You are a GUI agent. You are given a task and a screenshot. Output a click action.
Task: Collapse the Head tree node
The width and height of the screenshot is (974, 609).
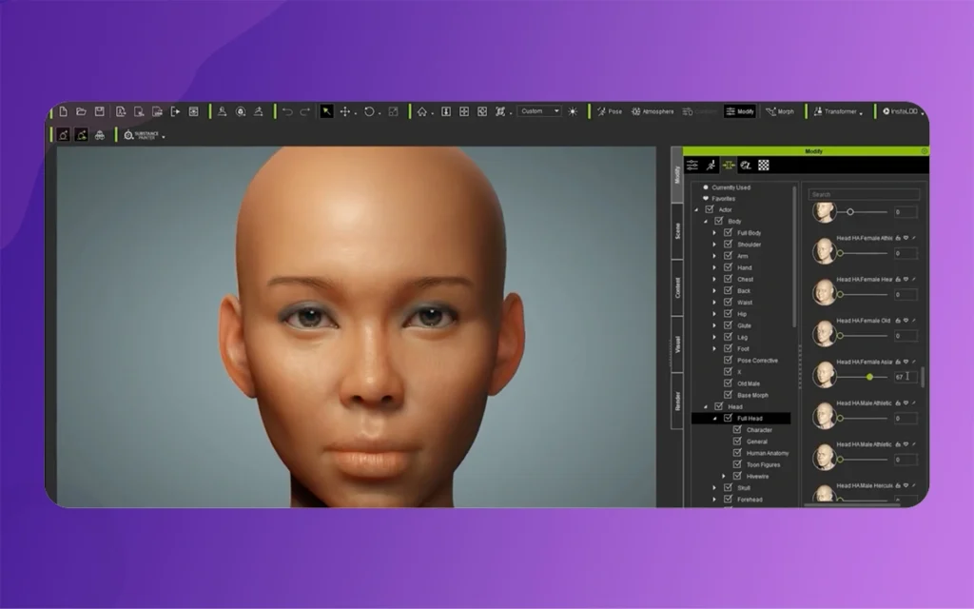coord(706,406)
